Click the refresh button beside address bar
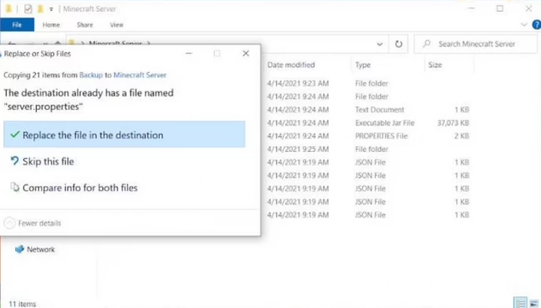Screen dimensions: 541x308 point(399,44)
